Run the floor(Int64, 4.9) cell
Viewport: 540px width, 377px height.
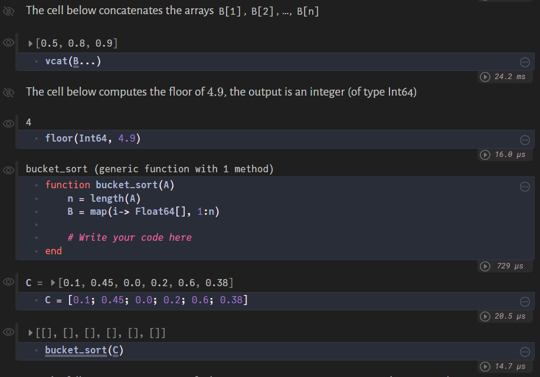click(484, 154)
